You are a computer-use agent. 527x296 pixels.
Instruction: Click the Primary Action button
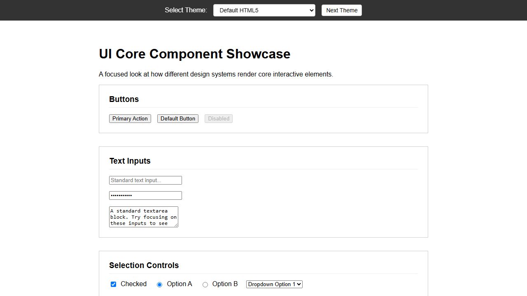130,118
